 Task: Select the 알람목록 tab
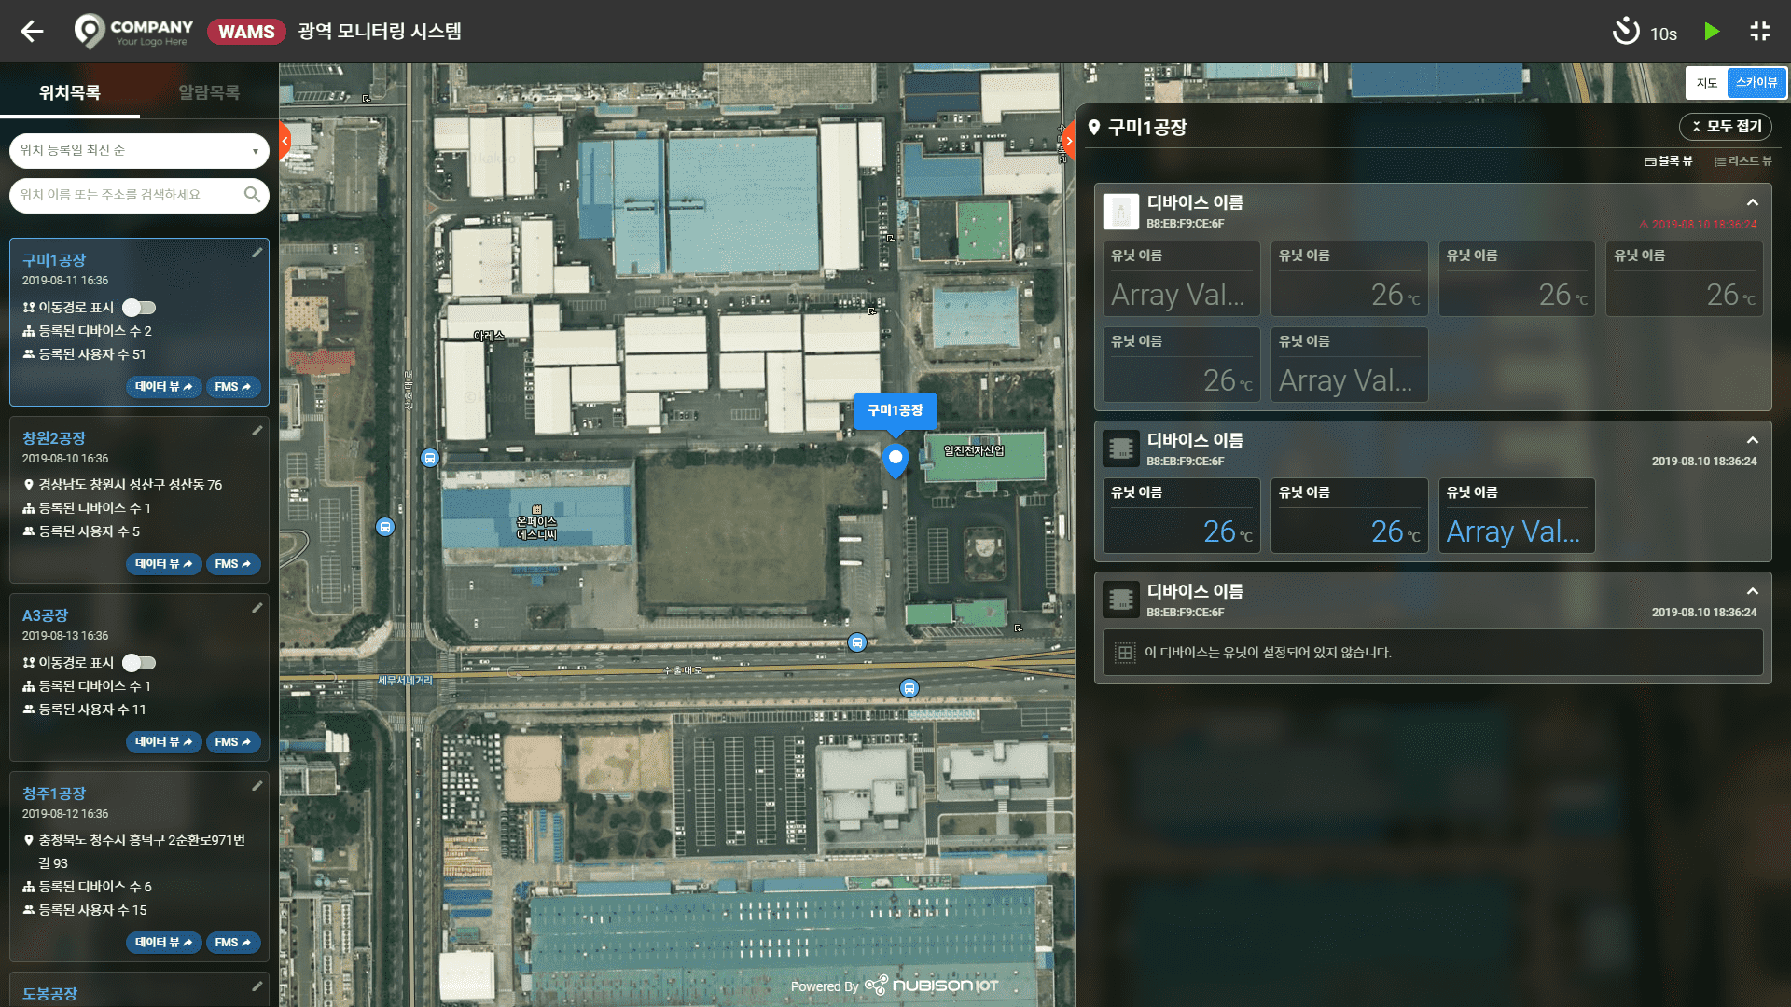(x=209, y=92)
